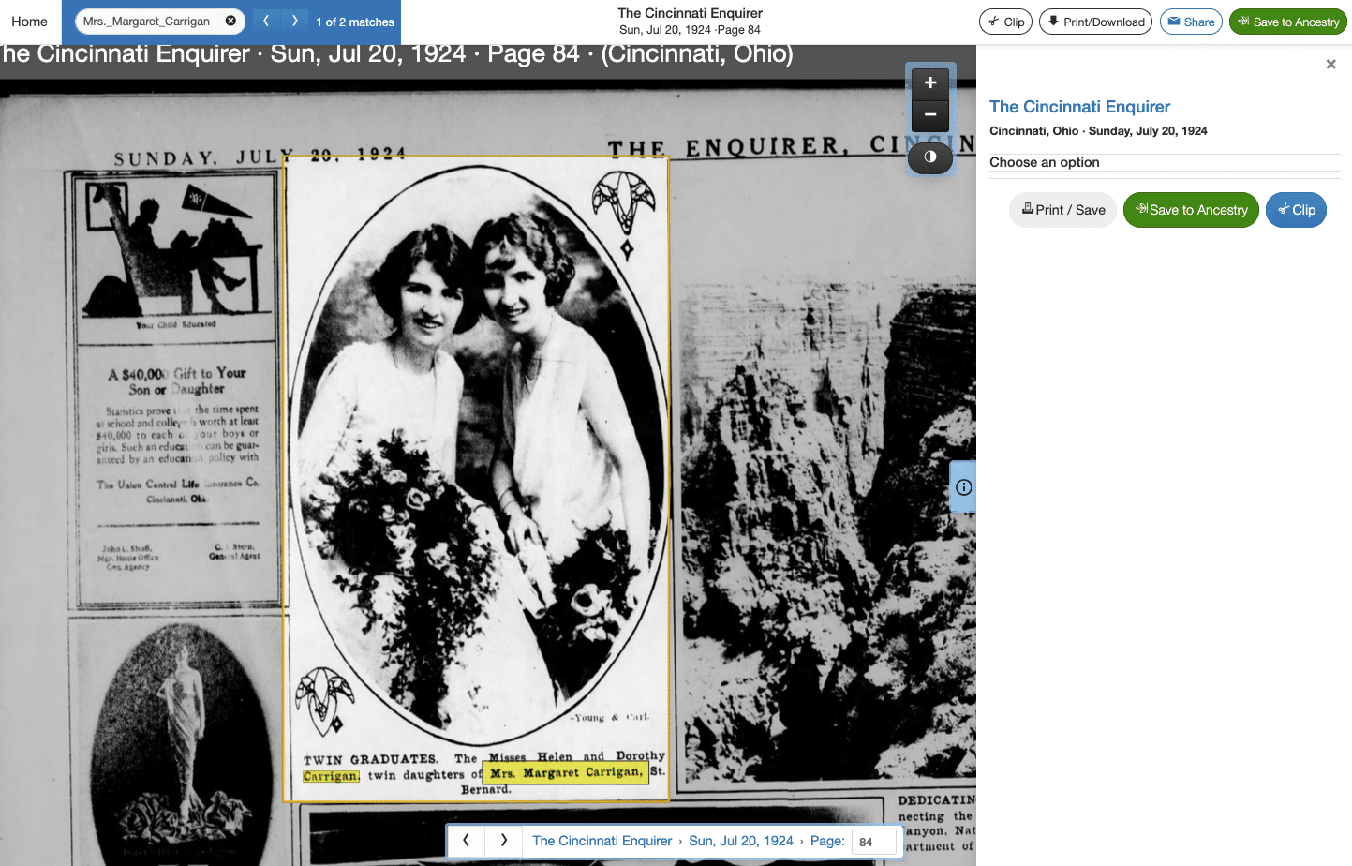Advance to the next newspaper page
The image size is (1352, 866).
504,841
